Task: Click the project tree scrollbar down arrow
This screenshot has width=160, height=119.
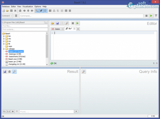Action: pos(47,64)
